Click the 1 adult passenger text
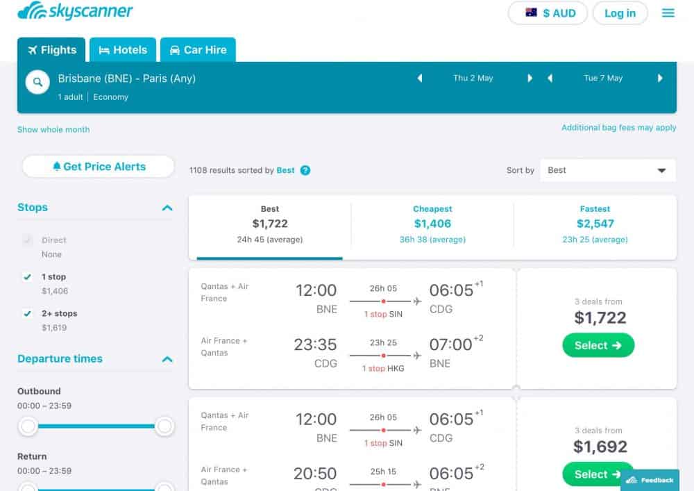This screenshot has height=491, width=694. (70, 97)
